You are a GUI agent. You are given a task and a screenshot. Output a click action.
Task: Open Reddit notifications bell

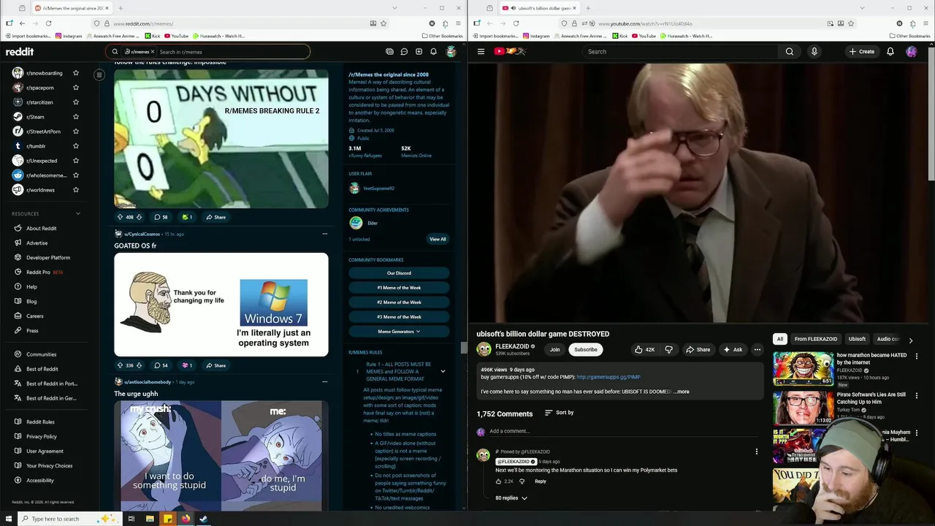click(433, 52)
